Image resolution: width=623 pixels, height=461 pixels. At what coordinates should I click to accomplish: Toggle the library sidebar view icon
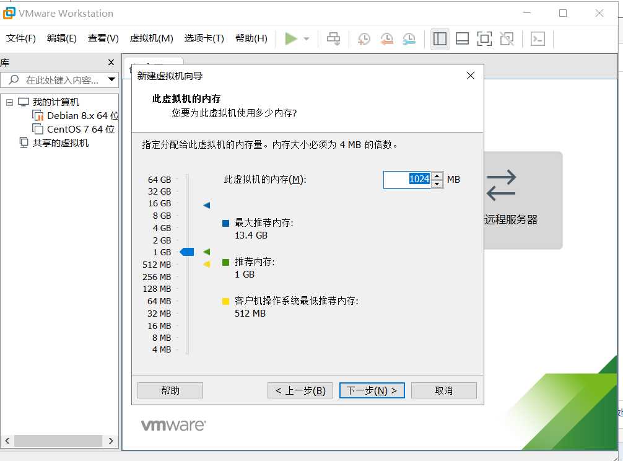tap(440, 38)
